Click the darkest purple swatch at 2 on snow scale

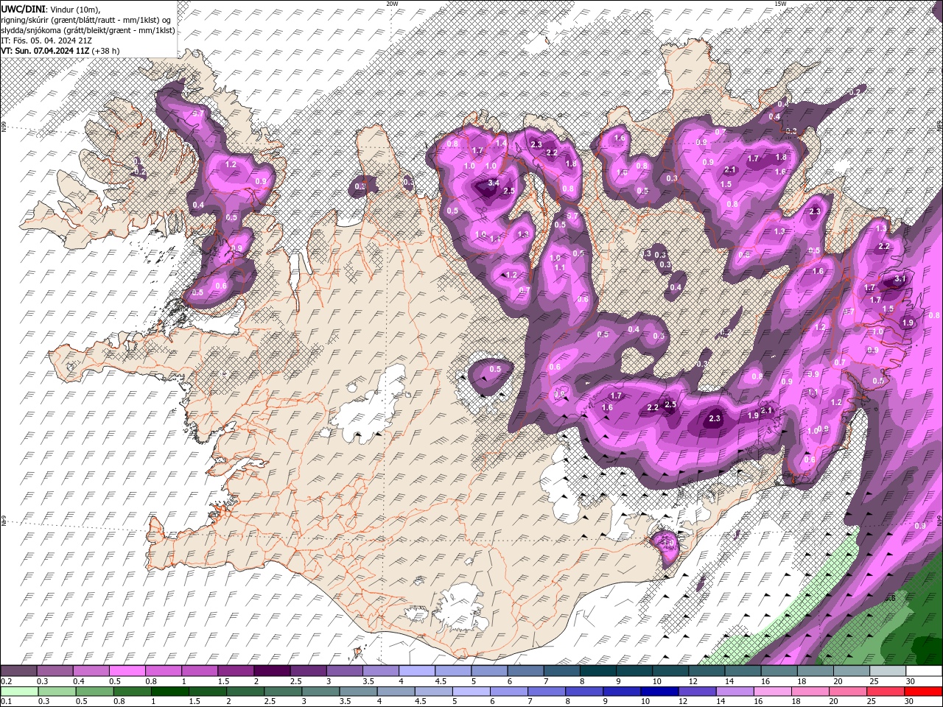(x=271, y=671)
